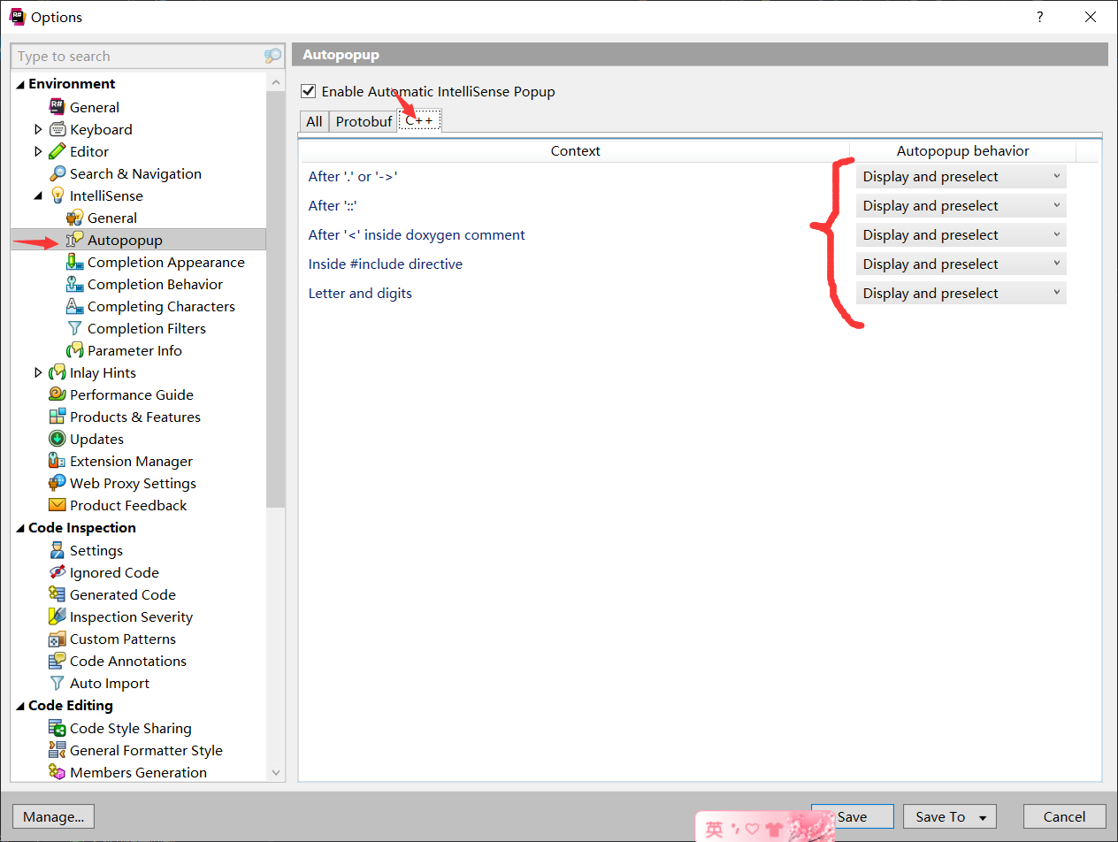Click the Save button
Screen dimensions: 1118x842
853,816
